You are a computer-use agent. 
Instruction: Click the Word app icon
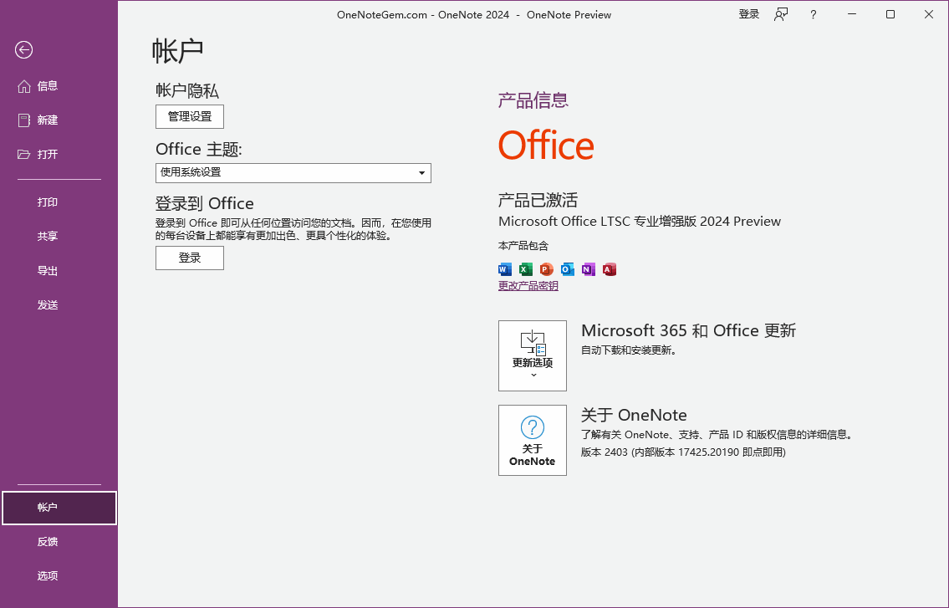(504, 269)
